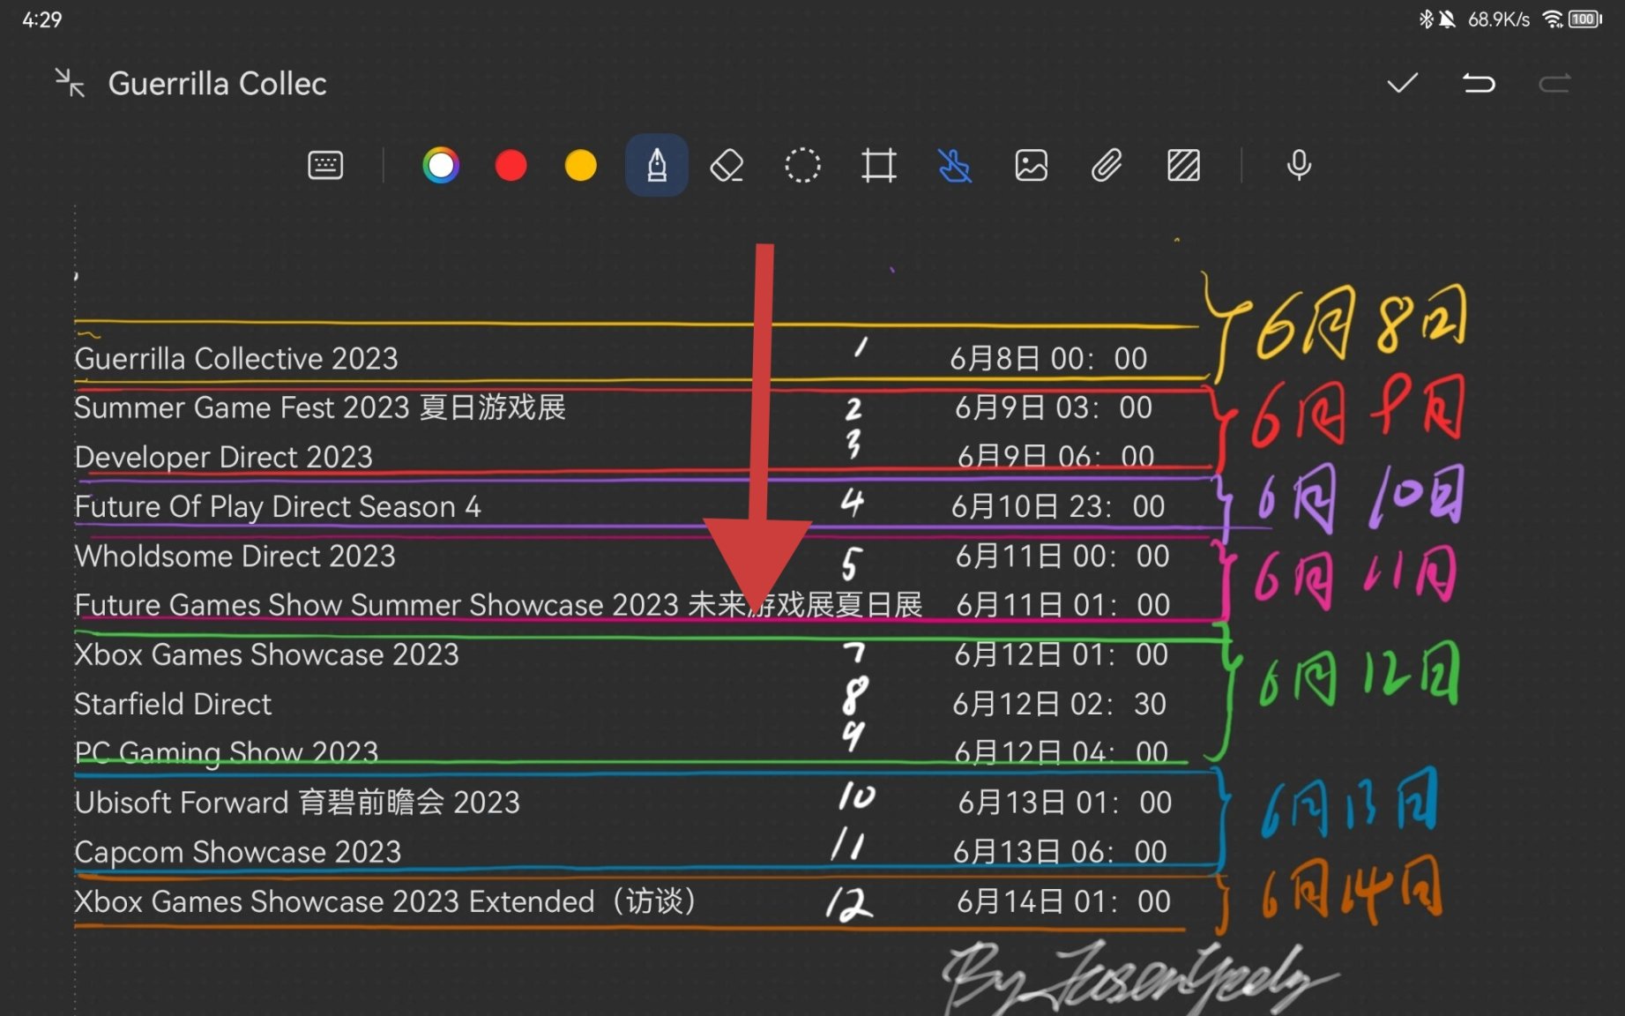Undo the last stroke
This screenshot has height=1016, width=1625.
click(1479, 83)
